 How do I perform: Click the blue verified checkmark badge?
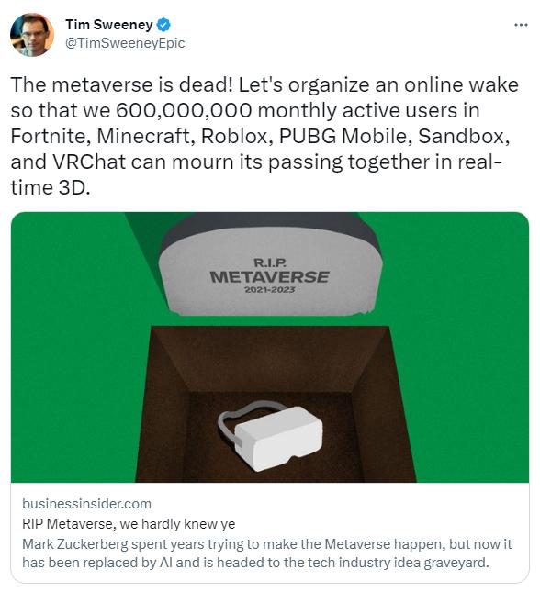click(x=163, y=25)
